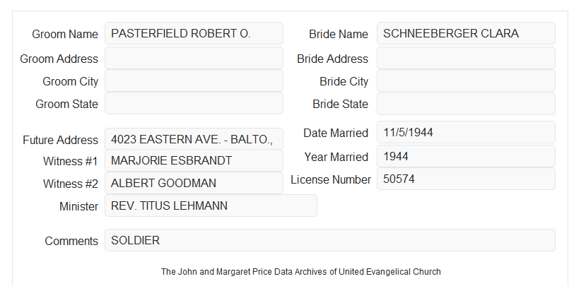Click the Bride City field

coord(466,81)
